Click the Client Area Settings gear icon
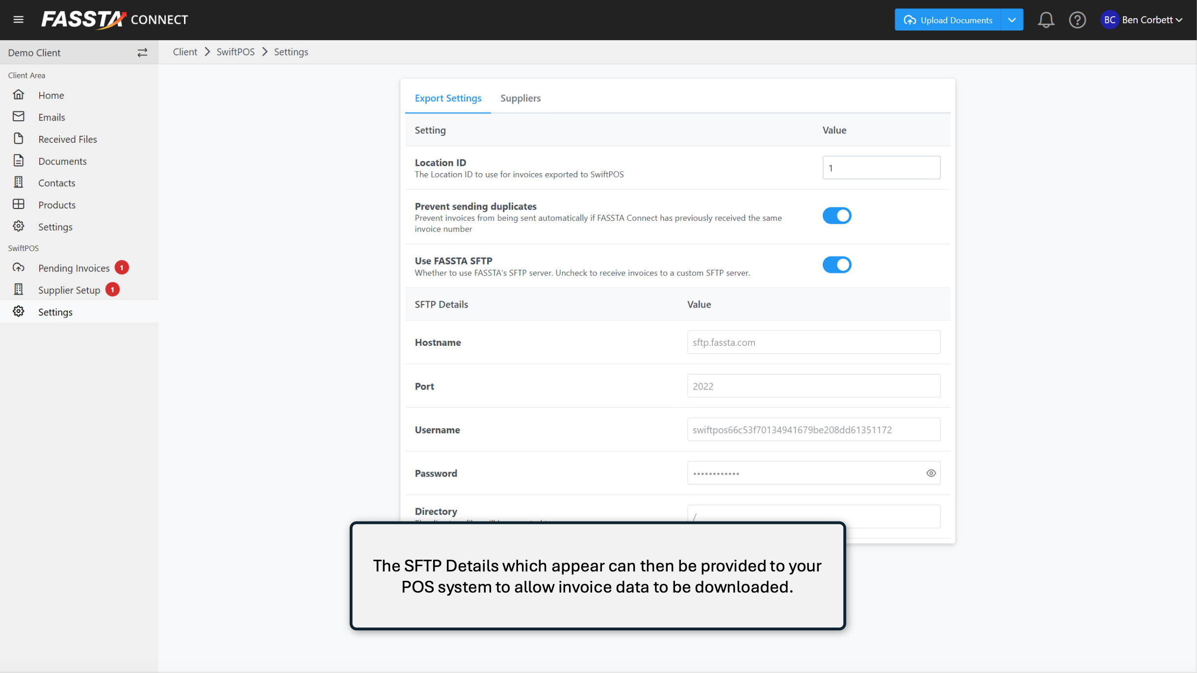 pos(19,226)
